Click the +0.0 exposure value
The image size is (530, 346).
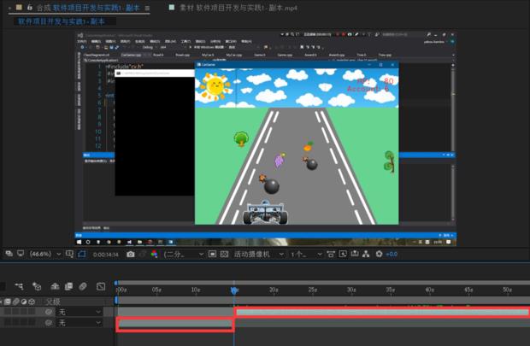point(392,254)
